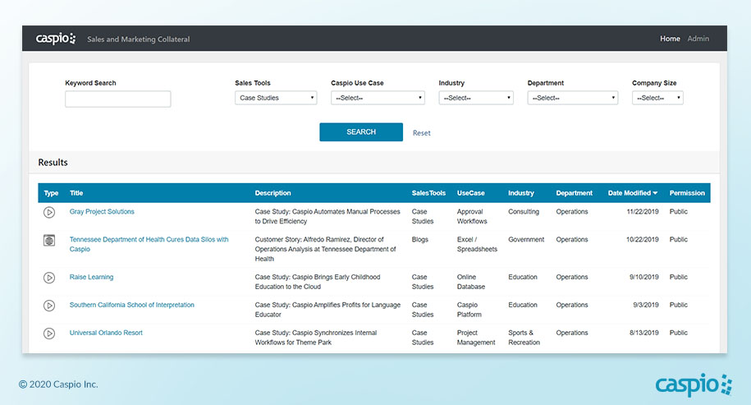Expand the Caspio Use Case dropdown
751x405 pixels.
click(378, 98)
